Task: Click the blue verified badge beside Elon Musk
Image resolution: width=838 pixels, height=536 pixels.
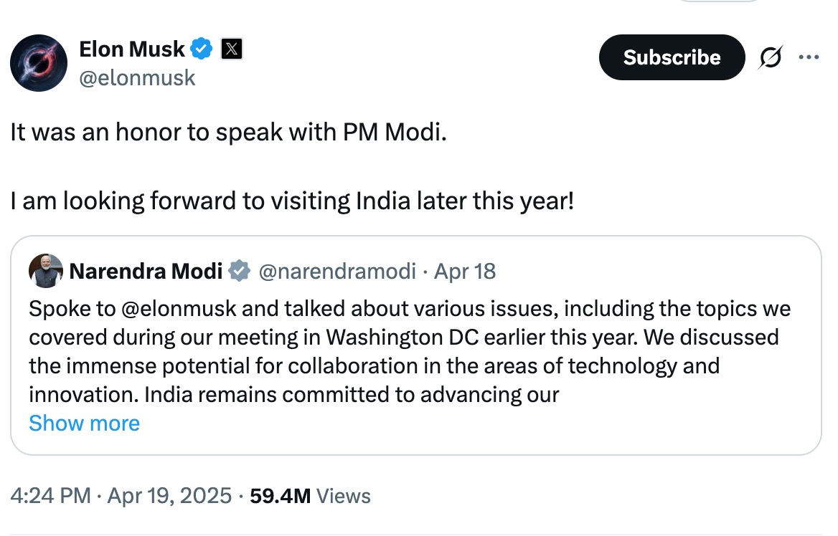Action: 202,49
